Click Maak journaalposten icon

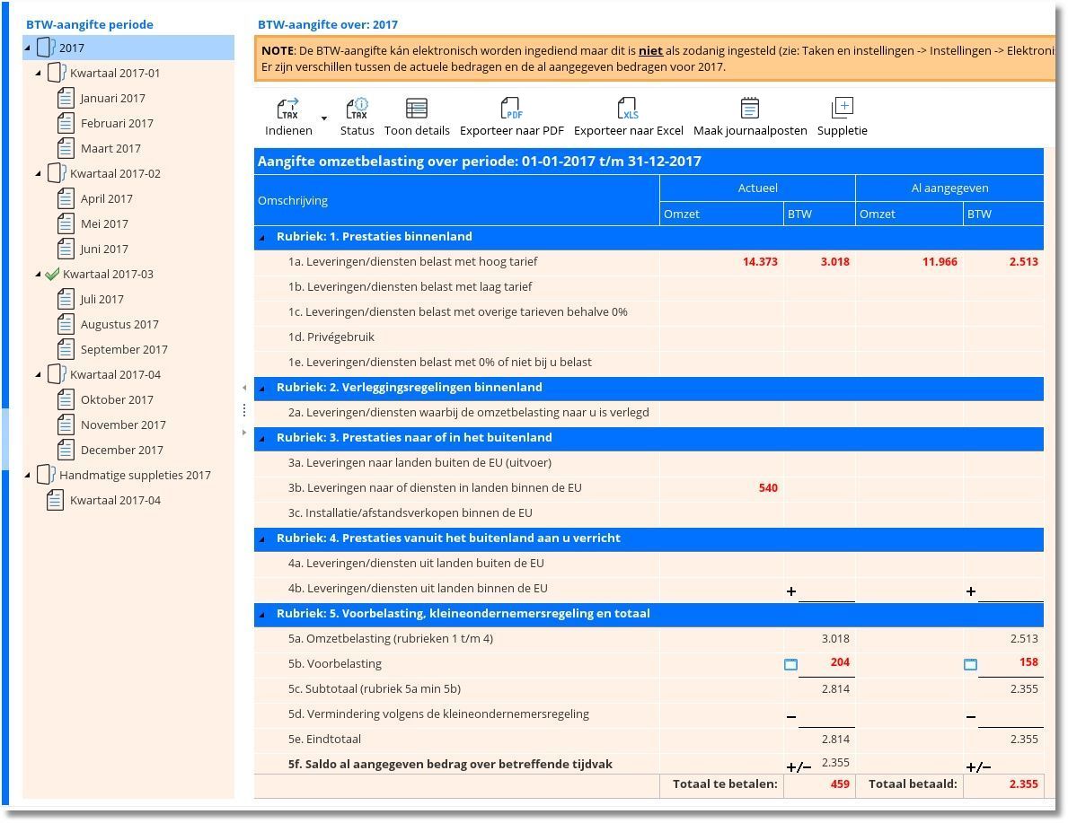point(749,109)
